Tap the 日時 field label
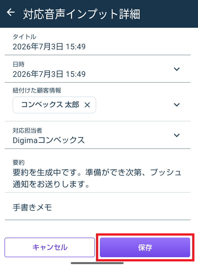198x276 pixels. click(x=19, y=64)
